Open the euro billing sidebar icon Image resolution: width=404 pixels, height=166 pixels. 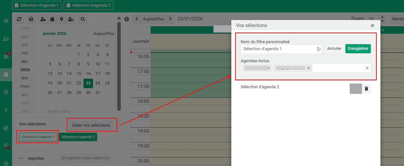point(6,110)
